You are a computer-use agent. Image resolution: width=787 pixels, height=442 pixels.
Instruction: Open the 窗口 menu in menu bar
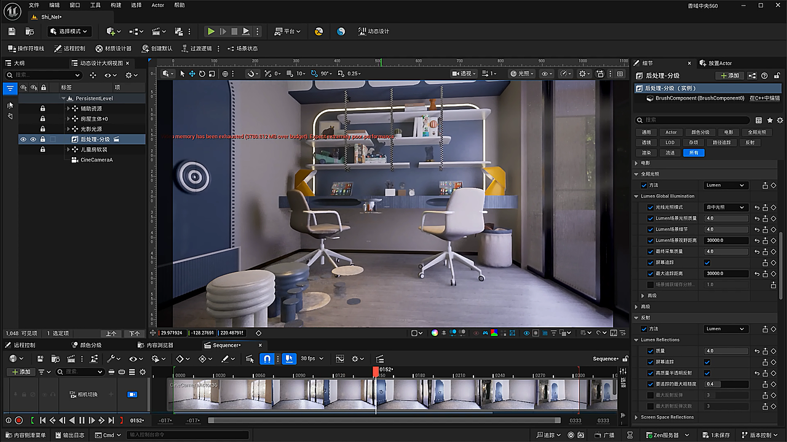74,5
